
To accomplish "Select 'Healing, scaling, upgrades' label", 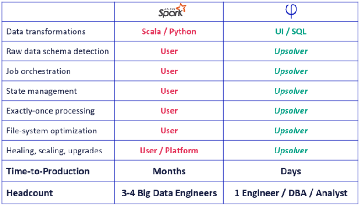I will click(x=54, y=151).
